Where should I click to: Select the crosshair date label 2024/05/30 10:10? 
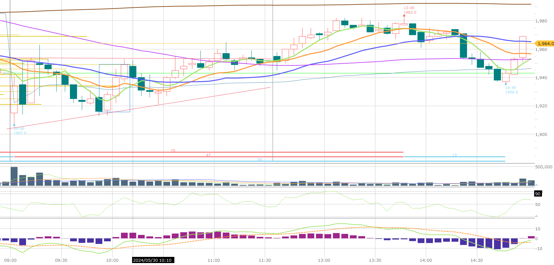coord(153,260)
